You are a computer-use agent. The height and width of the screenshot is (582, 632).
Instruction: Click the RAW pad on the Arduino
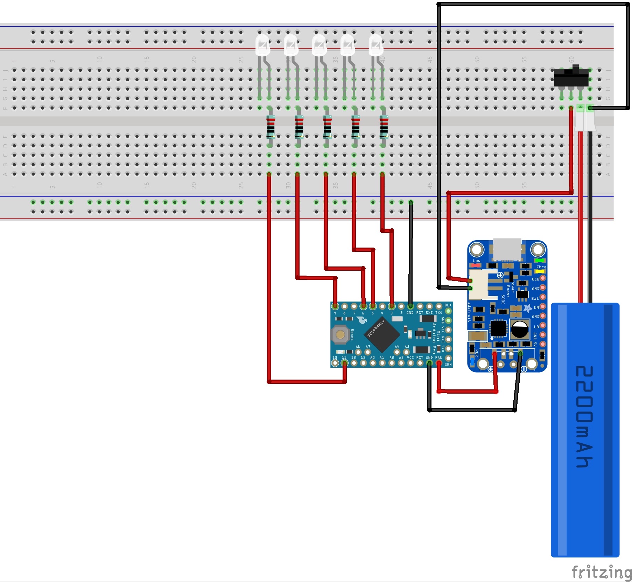coord(439,363)
